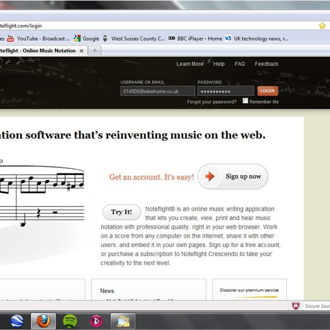Click the Try It! button

(x=122, y=212)
